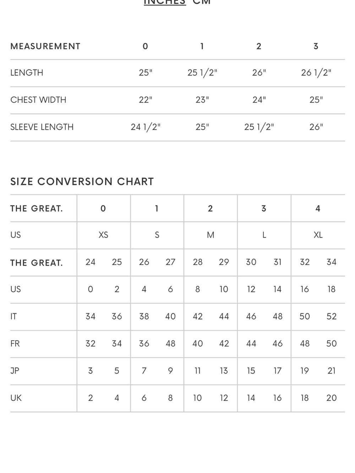
Task: Click size 3 header in measurement table
Action: [316, 46]
